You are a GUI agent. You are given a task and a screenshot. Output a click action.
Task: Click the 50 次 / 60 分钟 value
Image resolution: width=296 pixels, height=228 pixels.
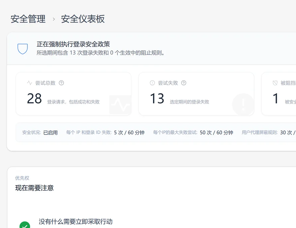click(216, 132)
